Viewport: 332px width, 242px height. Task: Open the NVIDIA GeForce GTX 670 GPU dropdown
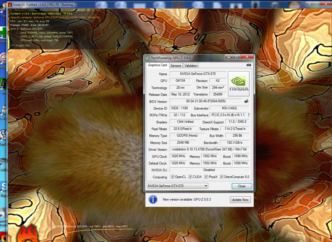pyautogui.click(x=177, y=186)
